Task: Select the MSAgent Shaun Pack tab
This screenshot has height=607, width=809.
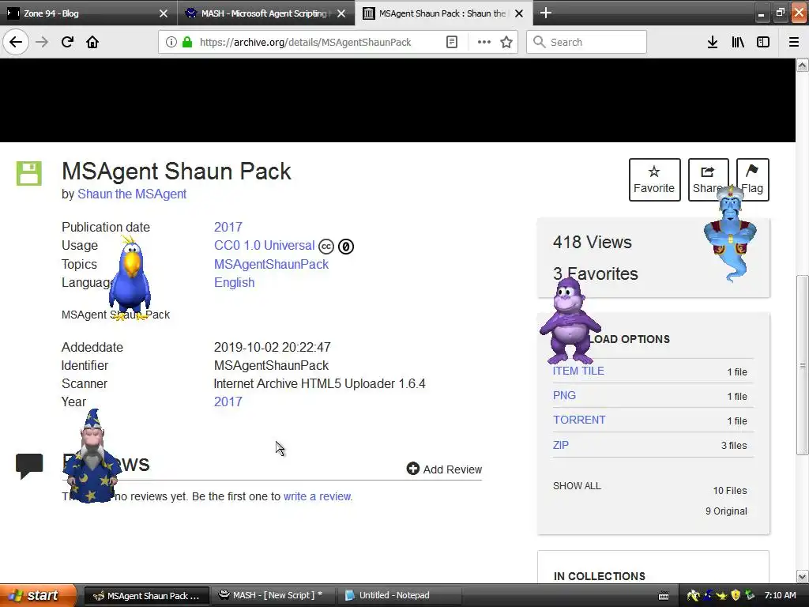Action: (x=442, y=13)
